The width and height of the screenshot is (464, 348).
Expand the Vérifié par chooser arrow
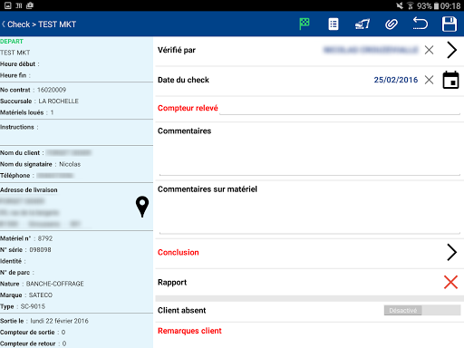click(x=451, y=50)
